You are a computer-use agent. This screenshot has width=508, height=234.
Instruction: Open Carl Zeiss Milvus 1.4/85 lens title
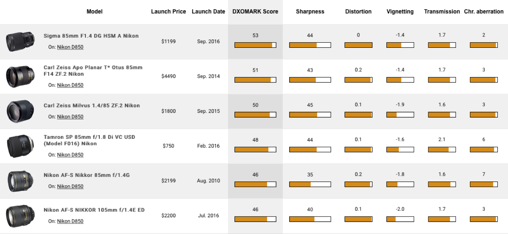(91, 106)
